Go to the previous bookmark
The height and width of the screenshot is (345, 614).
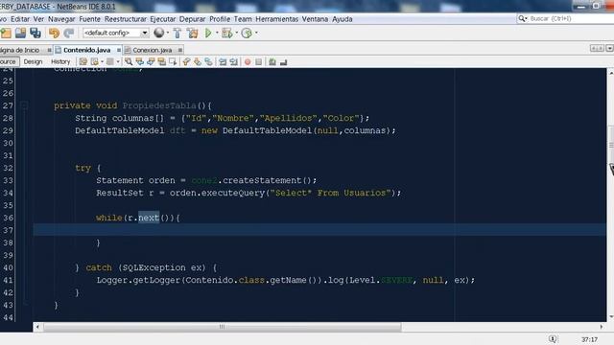click(x=186, y=61)
